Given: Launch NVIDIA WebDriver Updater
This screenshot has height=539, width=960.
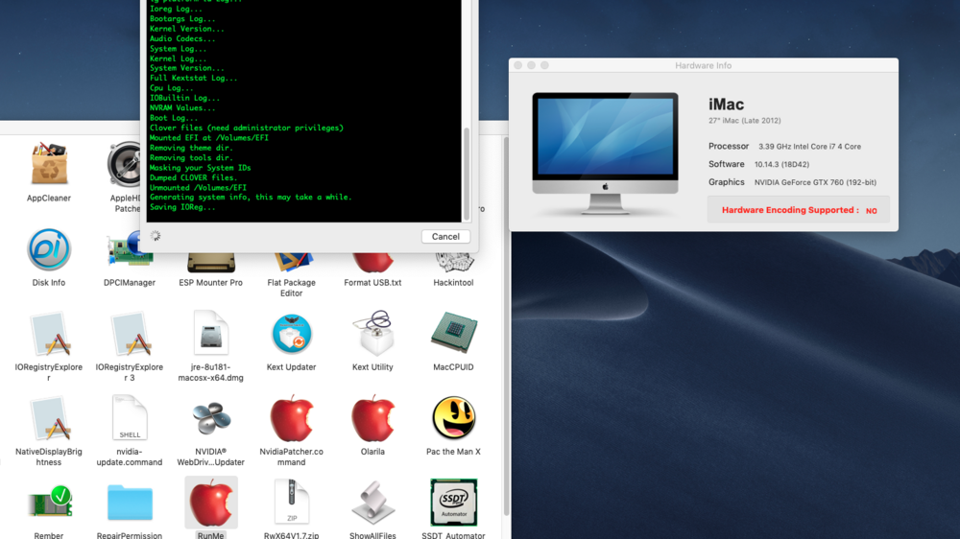Looking at the screenshot, I should (210, 418).
